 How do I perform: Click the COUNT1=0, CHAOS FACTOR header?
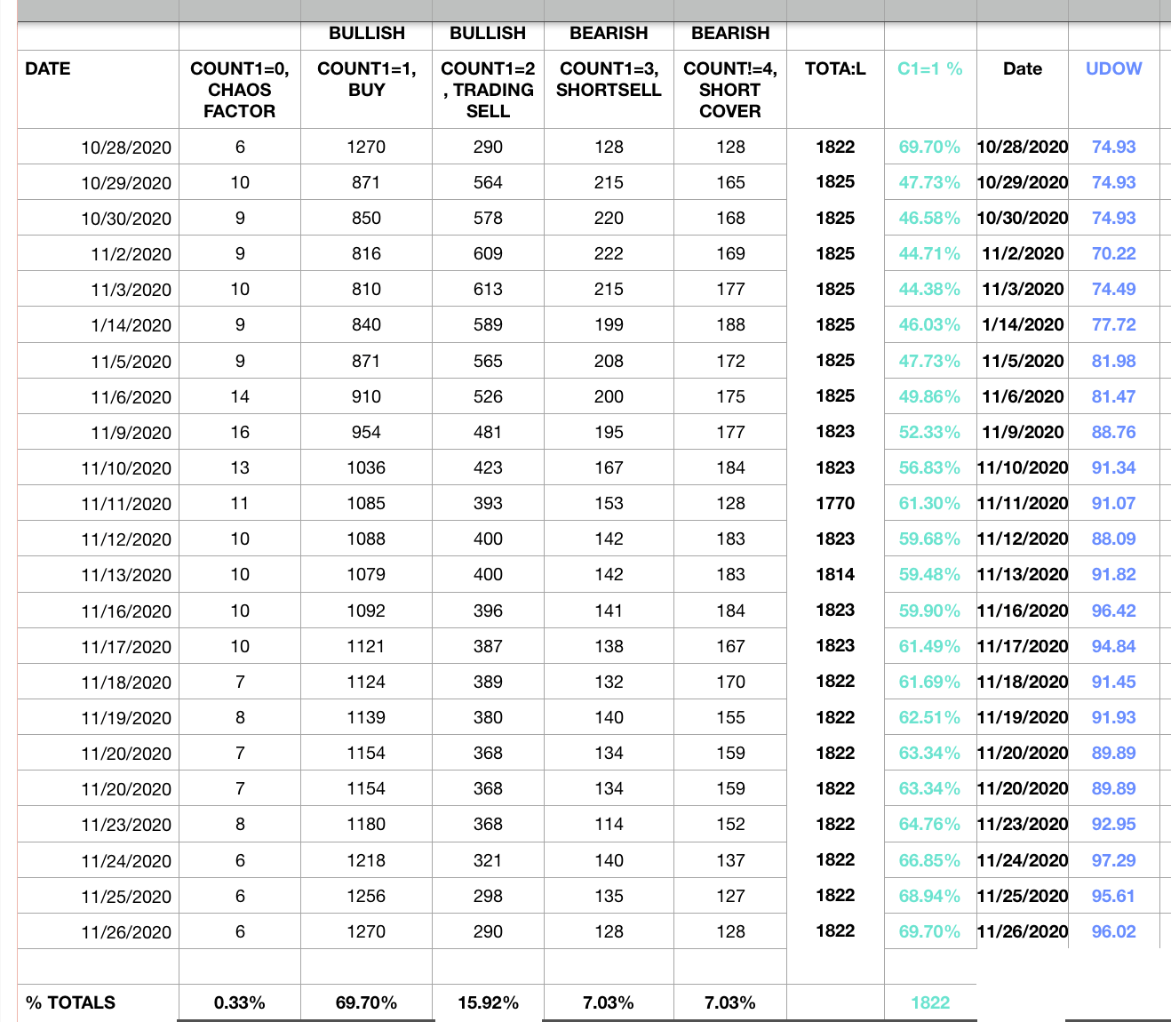coord(240,89)
